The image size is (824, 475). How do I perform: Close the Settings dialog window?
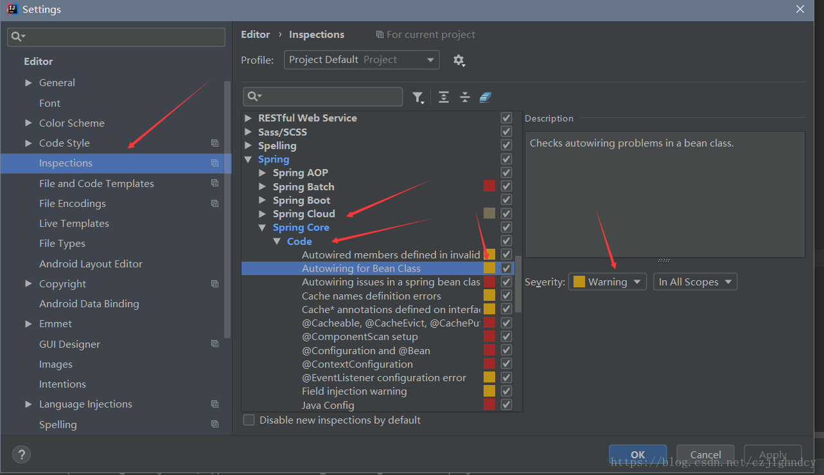point(800,9)
